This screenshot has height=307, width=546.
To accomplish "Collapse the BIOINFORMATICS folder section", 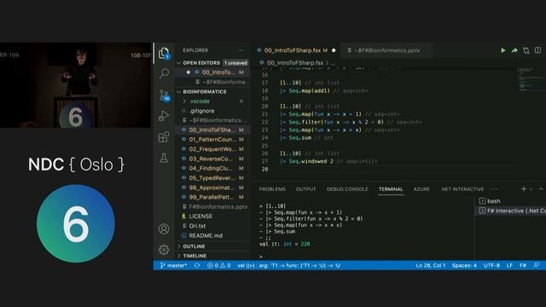I will click(212, 91).
